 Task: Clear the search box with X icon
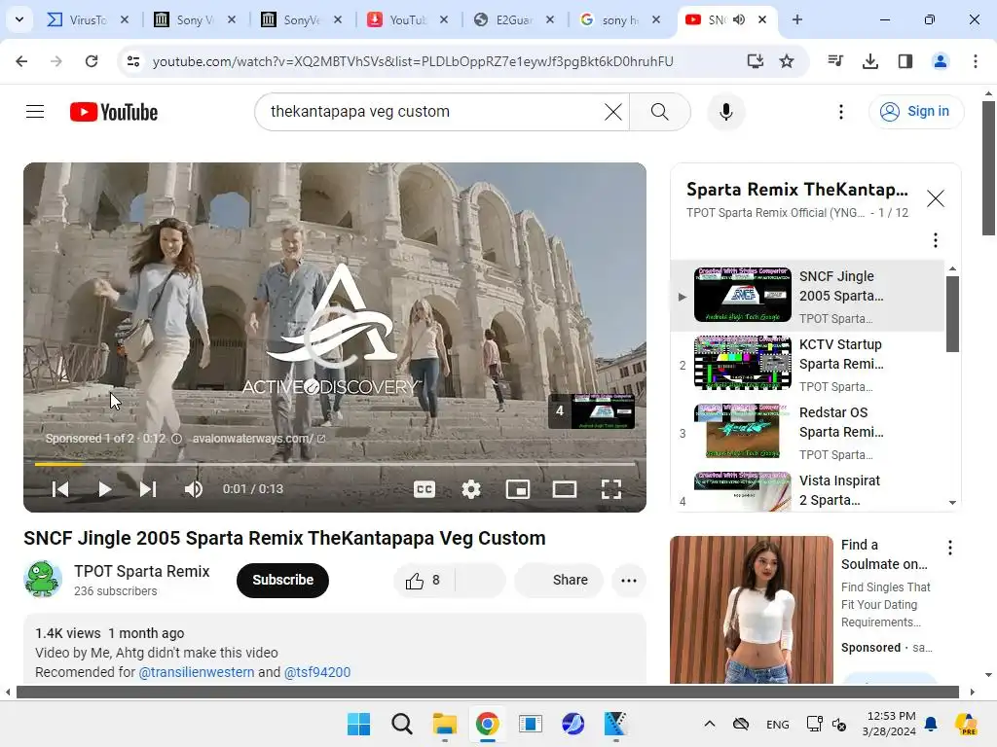tap(613, 112)
